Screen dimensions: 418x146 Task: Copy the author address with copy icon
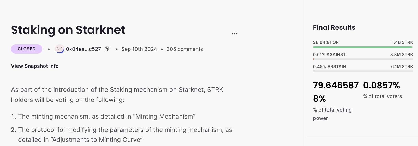(107, 49)
